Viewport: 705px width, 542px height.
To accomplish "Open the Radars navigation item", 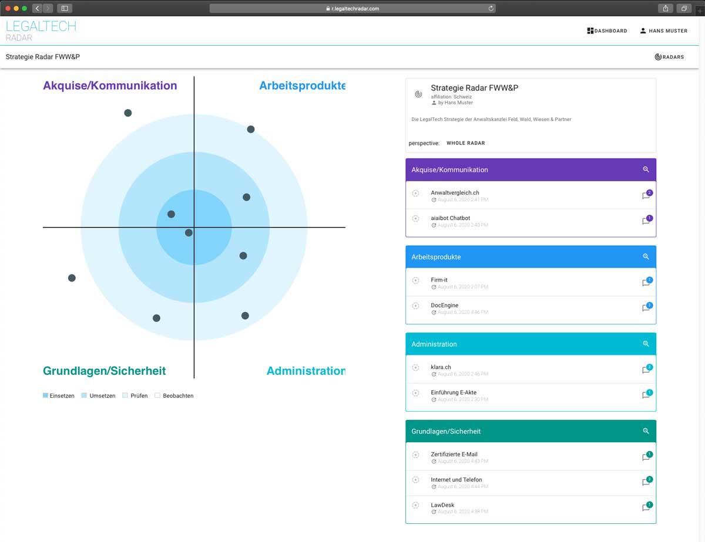I will point(669,57).
